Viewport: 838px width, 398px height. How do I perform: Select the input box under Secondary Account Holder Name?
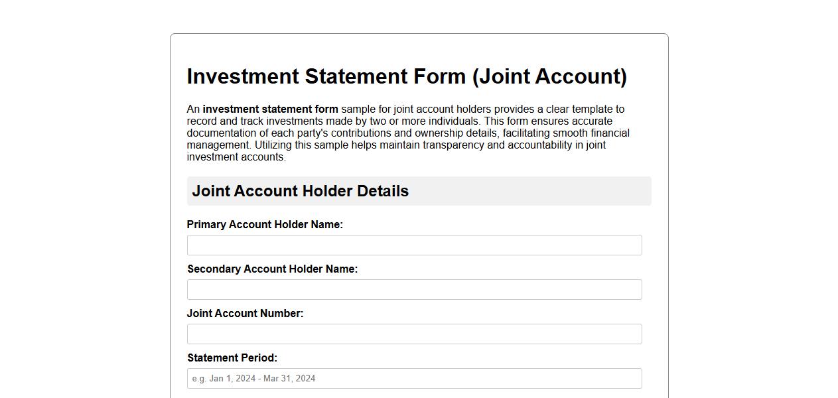coord(414,289)
